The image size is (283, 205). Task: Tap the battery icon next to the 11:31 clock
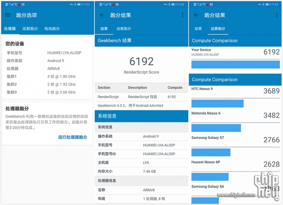pos(79,4)
